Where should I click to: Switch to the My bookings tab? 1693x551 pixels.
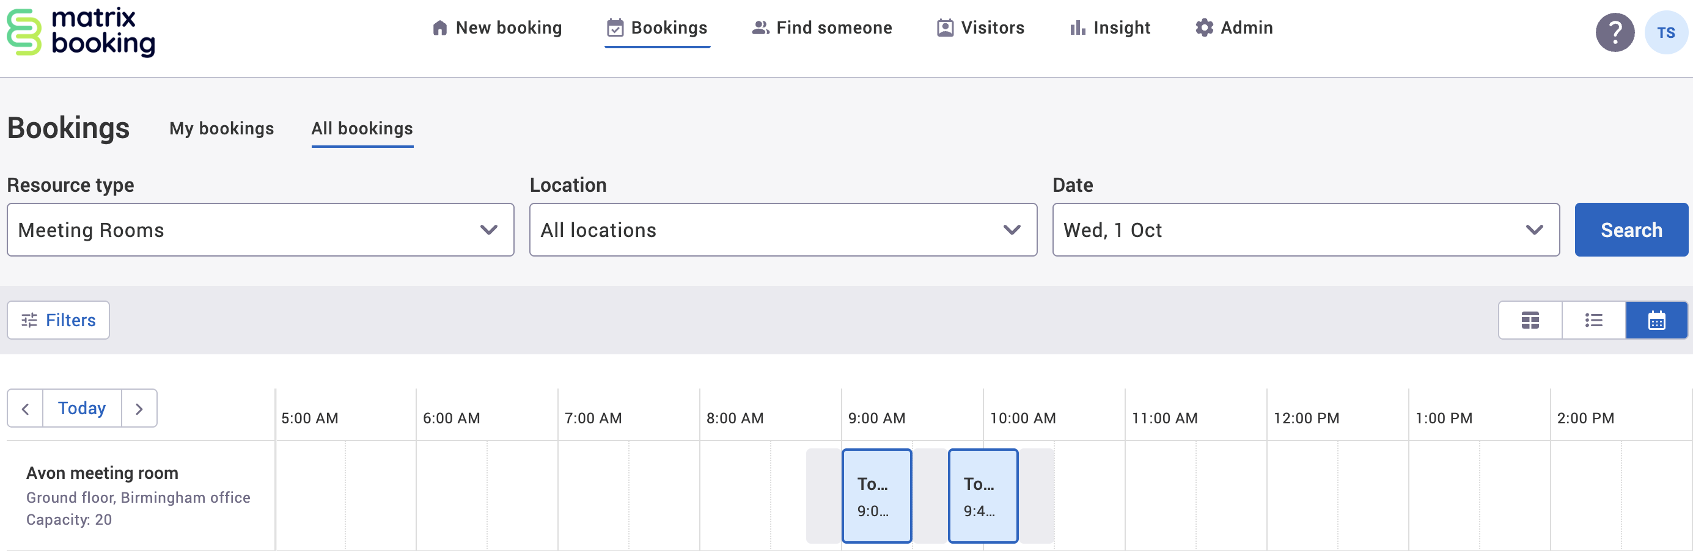[221, 129]
